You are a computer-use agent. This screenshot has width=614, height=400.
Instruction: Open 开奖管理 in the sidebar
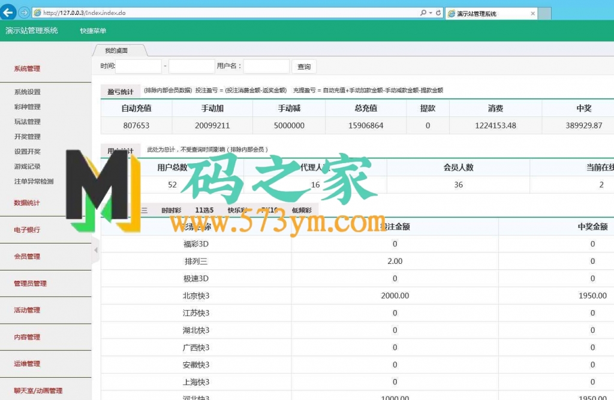click(x=28, y=137)
